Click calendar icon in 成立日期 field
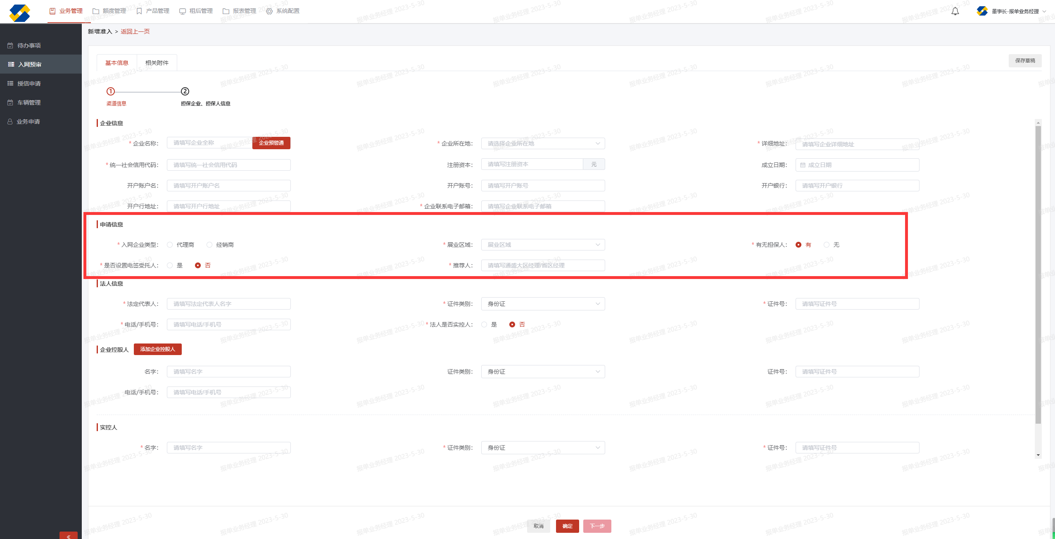This screenshot has height=539, width=1055. click(803, 165)
